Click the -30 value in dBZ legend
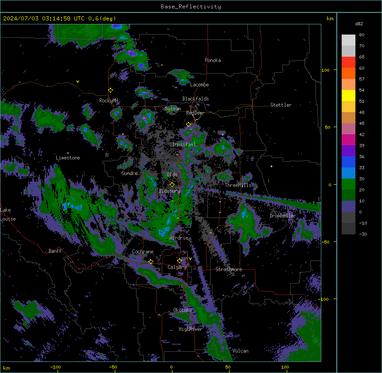Viewport: 382px width, 373px height. click(x=363, y=234)
